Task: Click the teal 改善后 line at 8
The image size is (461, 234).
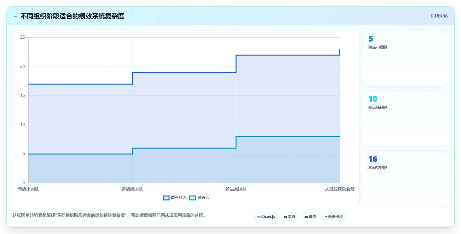Action: [x=288, y=136]
